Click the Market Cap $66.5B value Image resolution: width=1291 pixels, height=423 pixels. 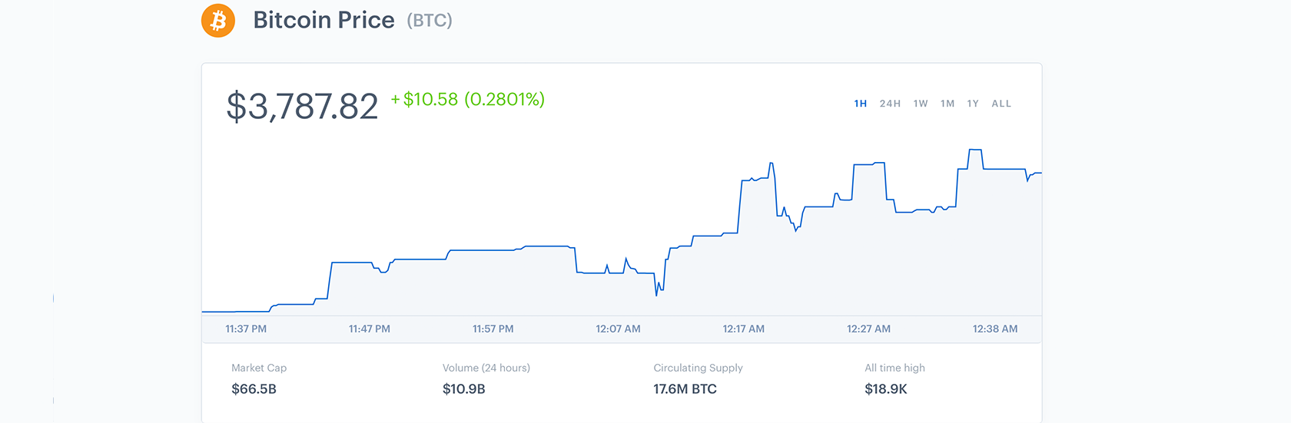[254, 389]
